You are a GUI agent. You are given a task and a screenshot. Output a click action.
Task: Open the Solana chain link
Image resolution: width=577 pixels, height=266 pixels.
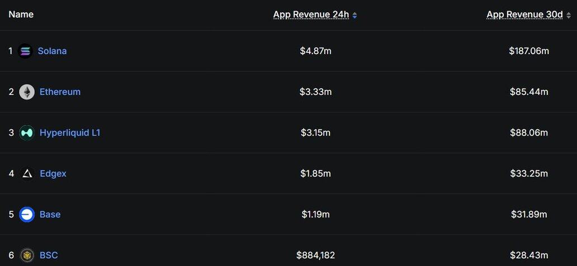[x=52, y=51]
